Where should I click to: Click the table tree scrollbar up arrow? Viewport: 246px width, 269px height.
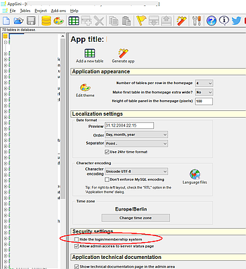63,36
